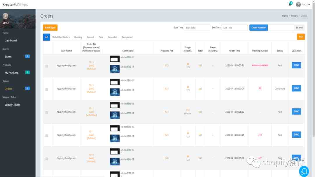Screen dimensions: 315x177
Task: Expand the Mr.Lc user dropdown menu
Action: point(306,5)
